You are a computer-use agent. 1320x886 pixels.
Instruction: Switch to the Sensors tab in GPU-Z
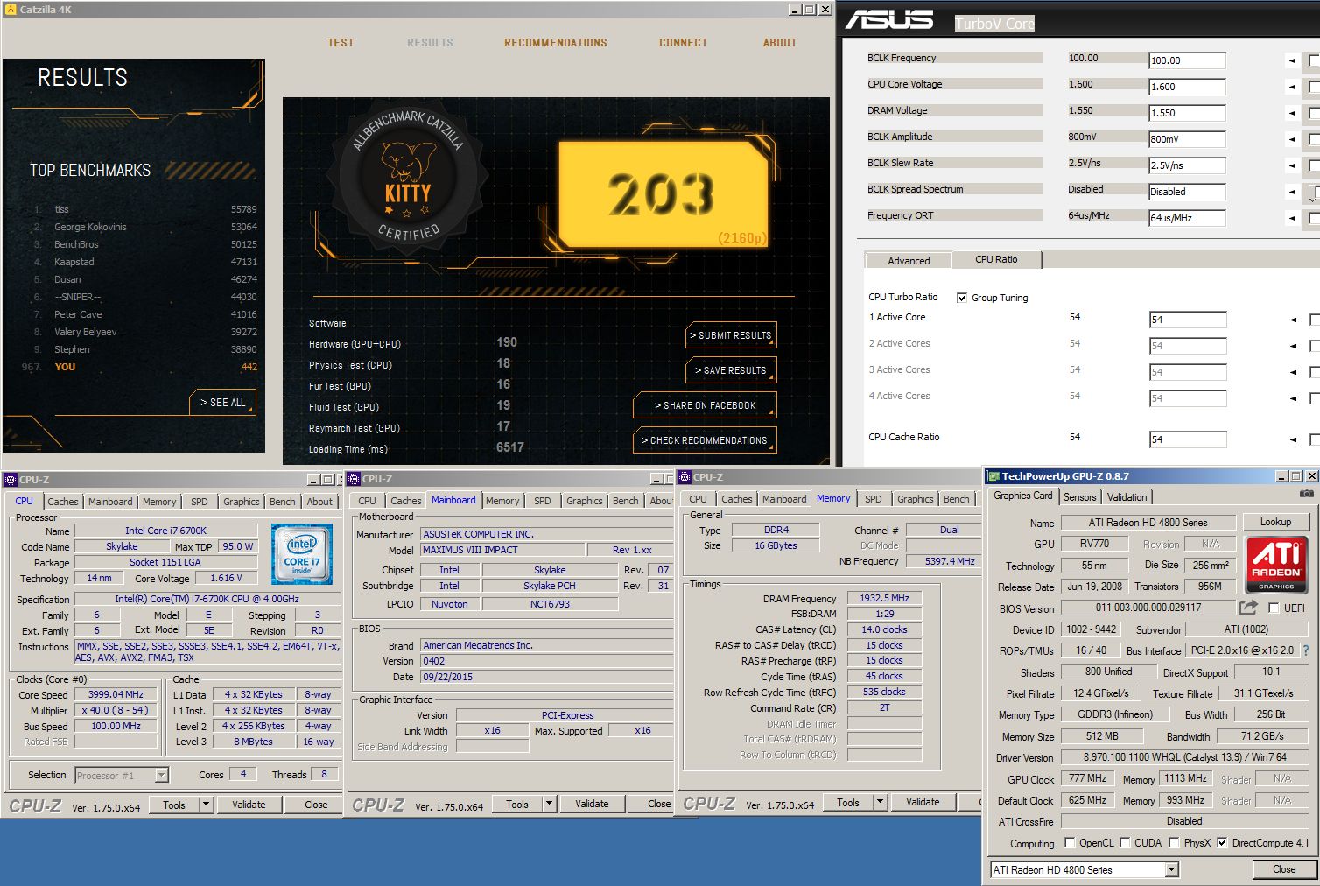tap(1079, 496)
